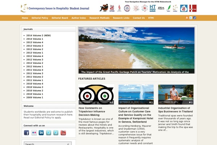This screenshot has width=217, height=145.
Task: Open the Flickr icon in the sidebar
Action: 34,133
